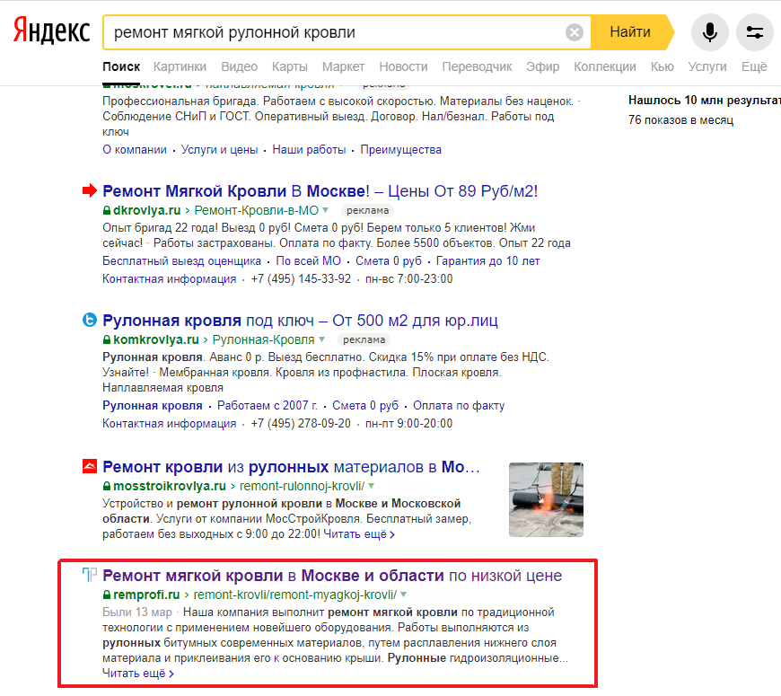
Task: Open the Новости tab
Action: pos(403,66)
